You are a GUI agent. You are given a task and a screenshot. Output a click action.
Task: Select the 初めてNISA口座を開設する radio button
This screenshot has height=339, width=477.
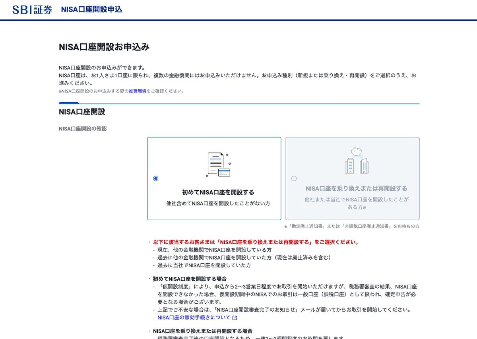155,178
